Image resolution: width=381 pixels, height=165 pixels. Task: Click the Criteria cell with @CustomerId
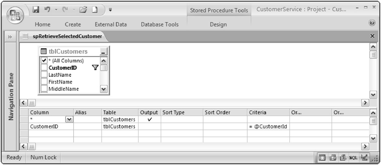pyautogui.click(x=268, y=127)
